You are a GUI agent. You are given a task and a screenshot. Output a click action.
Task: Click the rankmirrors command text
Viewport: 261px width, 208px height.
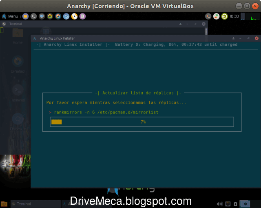coord(106,112)
